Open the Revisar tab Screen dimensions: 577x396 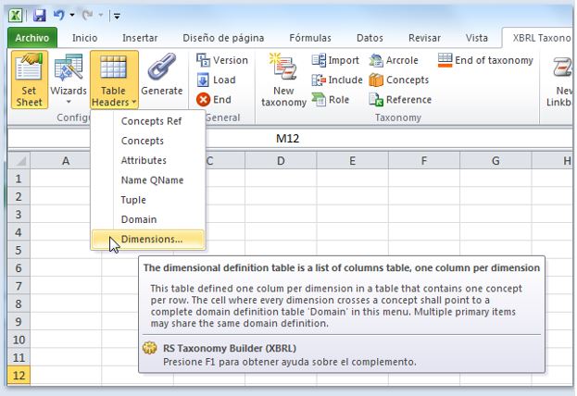[424, 38]
